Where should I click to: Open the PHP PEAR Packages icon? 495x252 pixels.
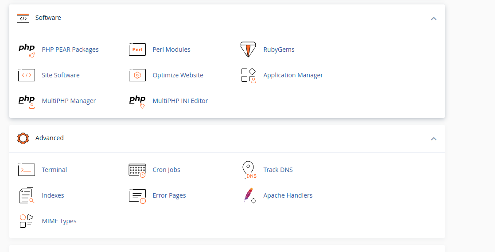(x=27, y=50)
